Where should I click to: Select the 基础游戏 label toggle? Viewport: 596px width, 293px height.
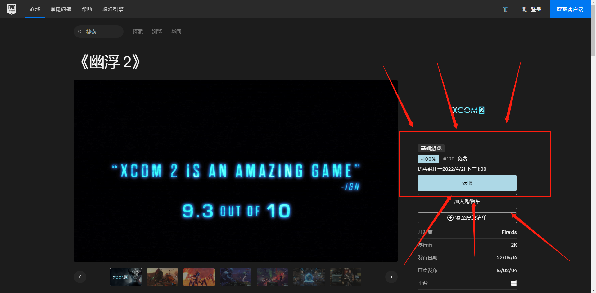click(x=431, y=148)
